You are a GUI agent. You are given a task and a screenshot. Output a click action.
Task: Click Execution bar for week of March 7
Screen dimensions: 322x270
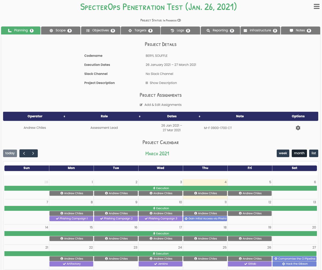161,208
